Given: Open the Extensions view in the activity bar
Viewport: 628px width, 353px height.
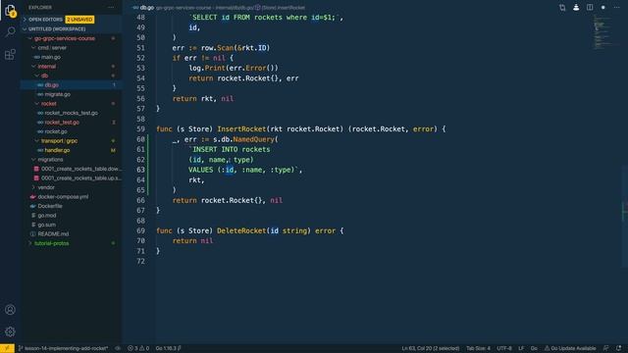Looking at the screenshot, I should (11, 54).
